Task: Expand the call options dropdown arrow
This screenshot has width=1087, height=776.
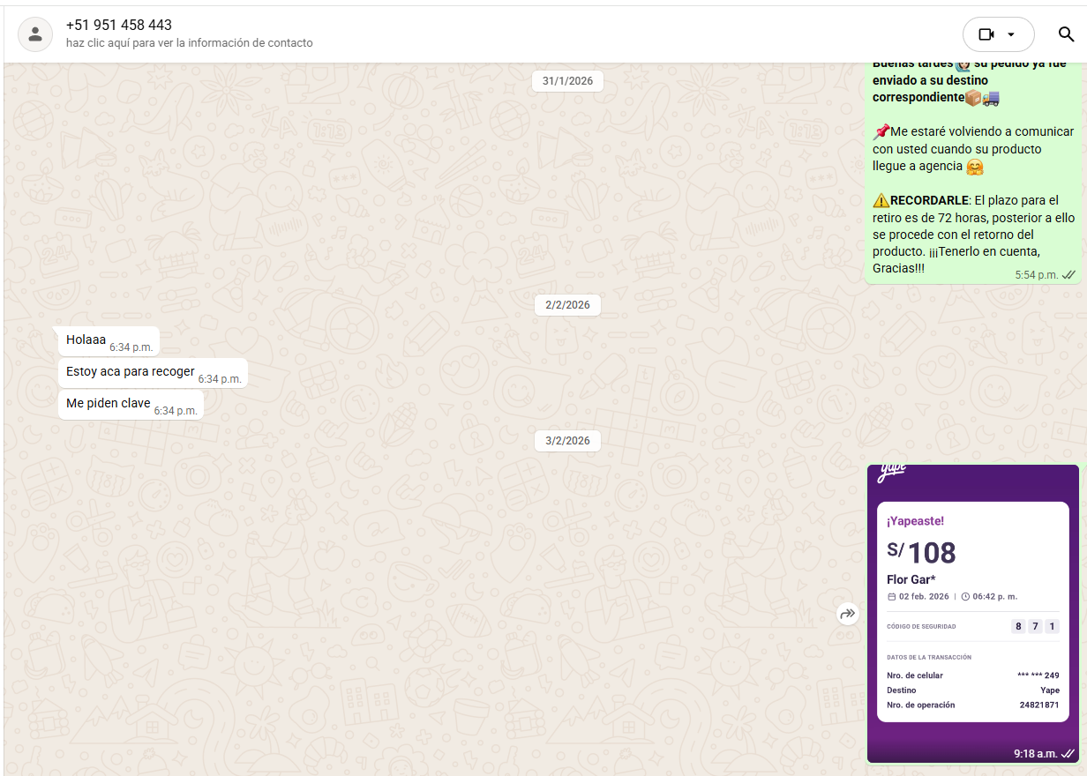Action: tap(1011, 34)
